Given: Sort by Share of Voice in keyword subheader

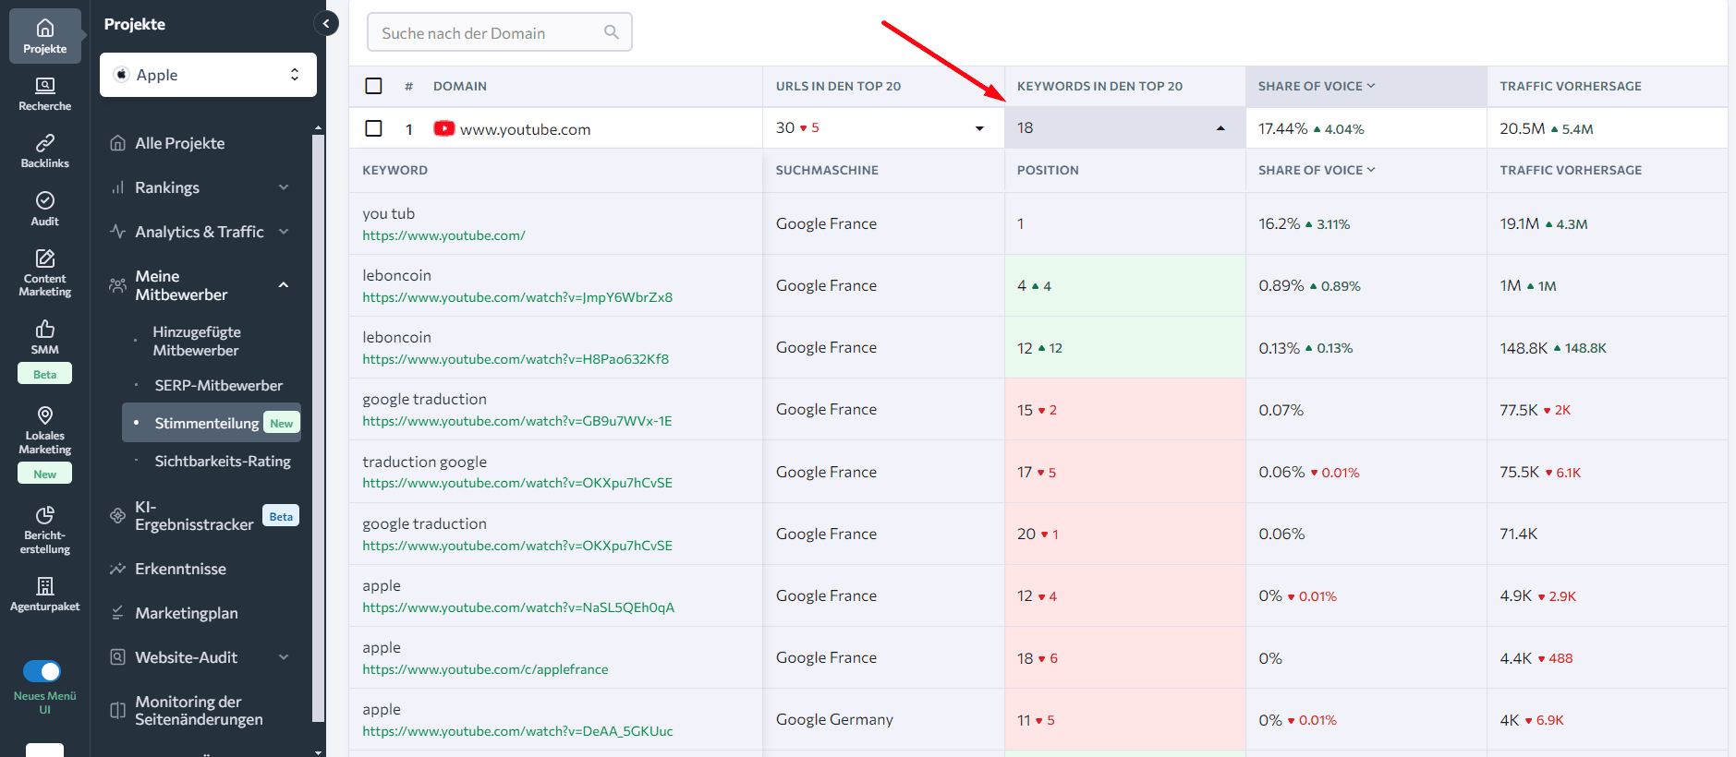Looking at the screenshot, I should [1316, 170].
